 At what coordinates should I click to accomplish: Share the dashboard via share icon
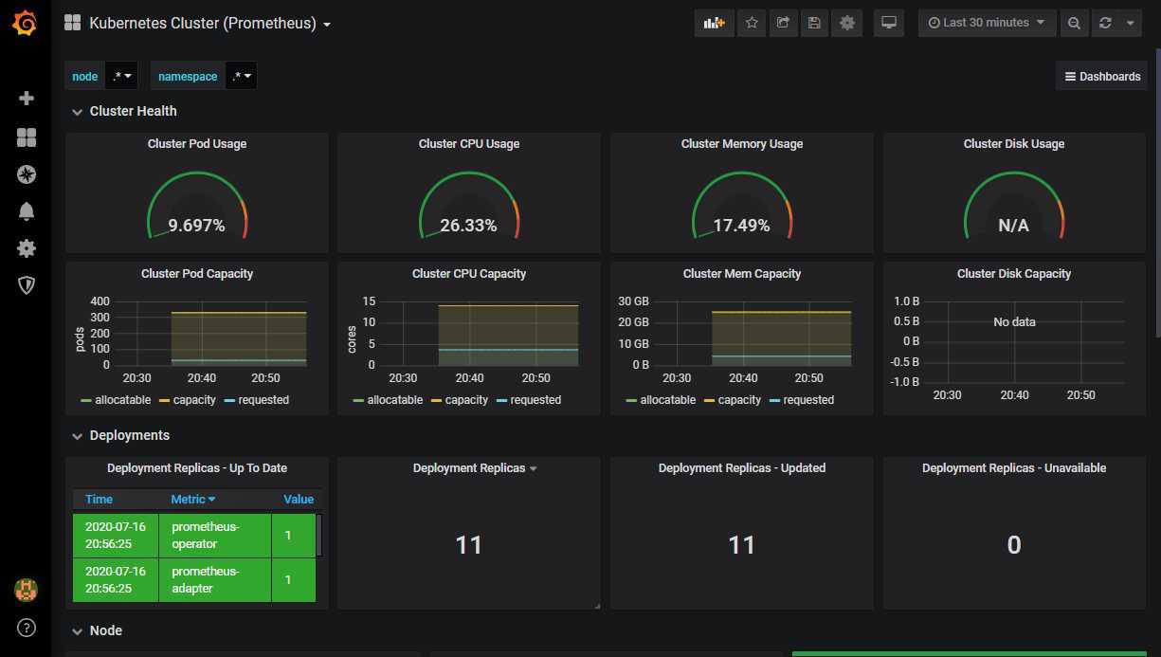[x=783, y=23]
